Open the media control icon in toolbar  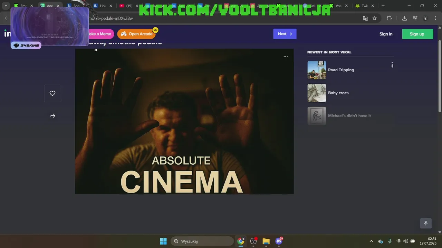point(415,18)
